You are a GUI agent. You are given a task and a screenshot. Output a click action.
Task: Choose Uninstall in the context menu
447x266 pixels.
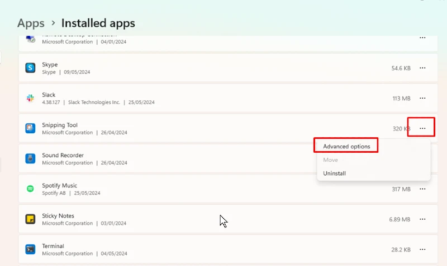coord(334,173)
